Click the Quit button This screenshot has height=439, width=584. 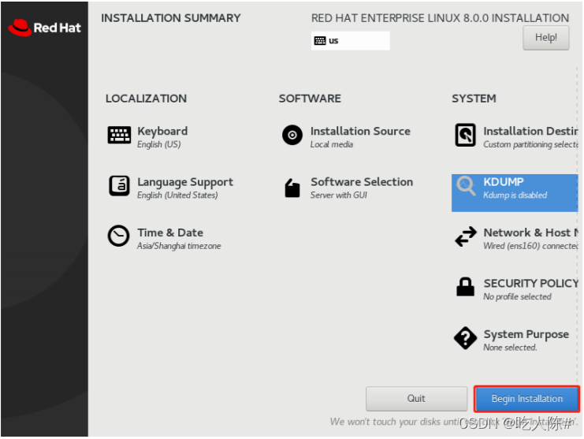pos(416,399)
